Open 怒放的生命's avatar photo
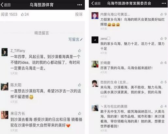 [x=95, y=84]
